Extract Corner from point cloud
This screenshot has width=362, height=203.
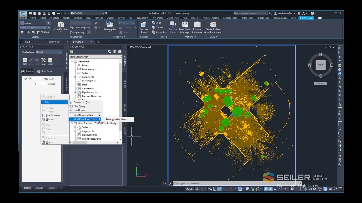pos(157,27)
